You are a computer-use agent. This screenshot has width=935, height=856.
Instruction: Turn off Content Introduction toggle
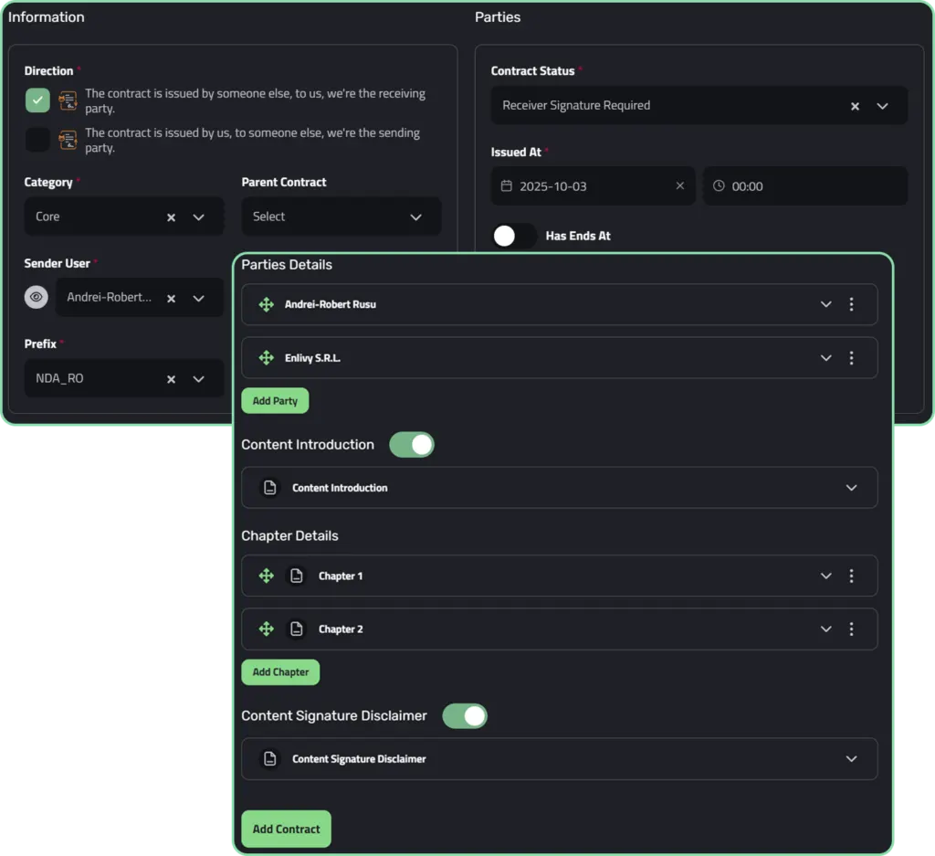click(412, 444)
